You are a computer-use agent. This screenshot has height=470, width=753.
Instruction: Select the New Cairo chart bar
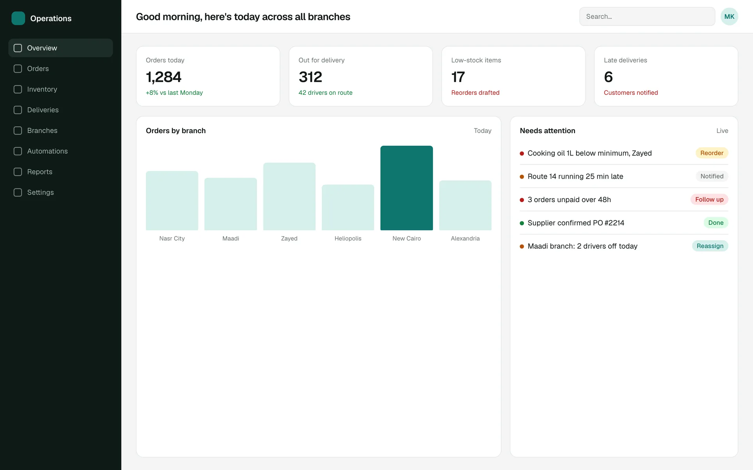coord(406,188)
